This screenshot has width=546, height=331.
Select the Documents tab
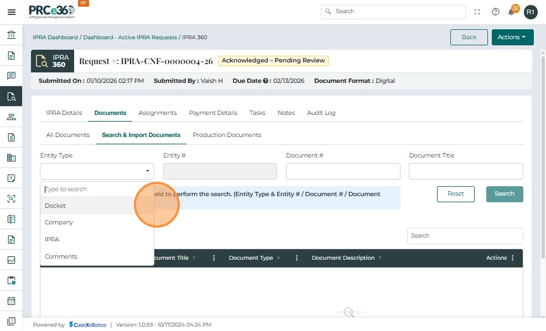(110, 113)
